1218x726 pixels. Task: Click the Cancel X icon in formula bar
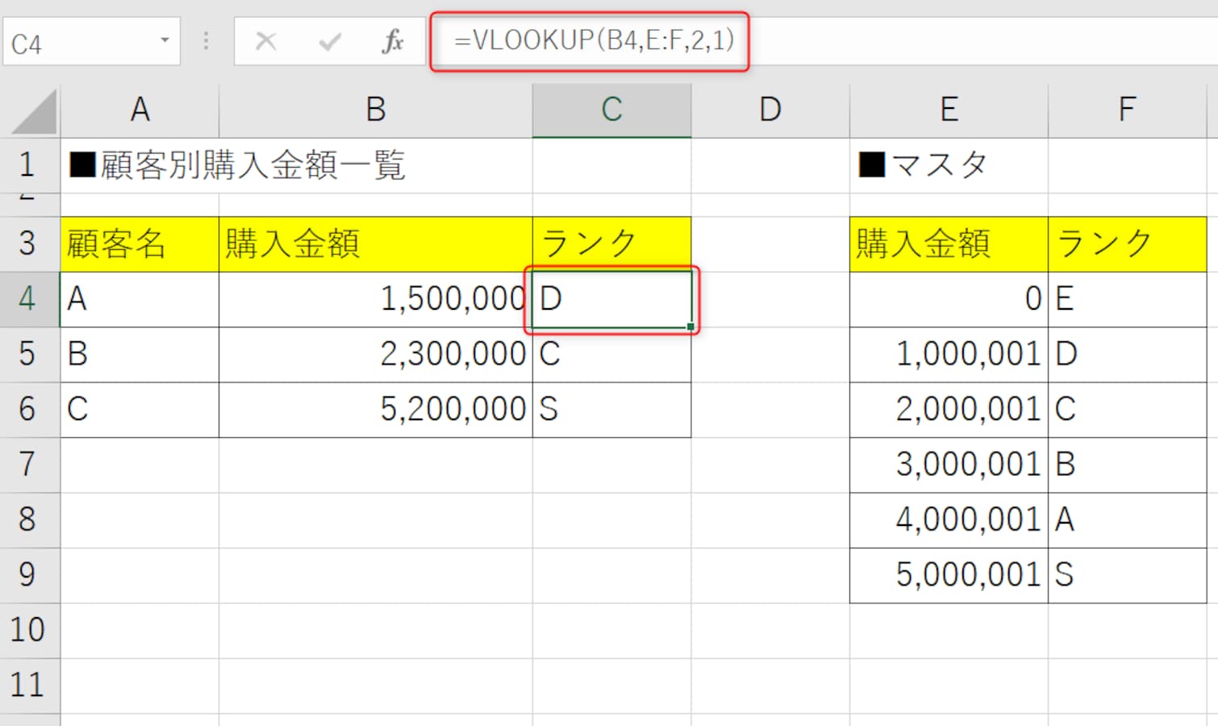click(x=266, y=40)
